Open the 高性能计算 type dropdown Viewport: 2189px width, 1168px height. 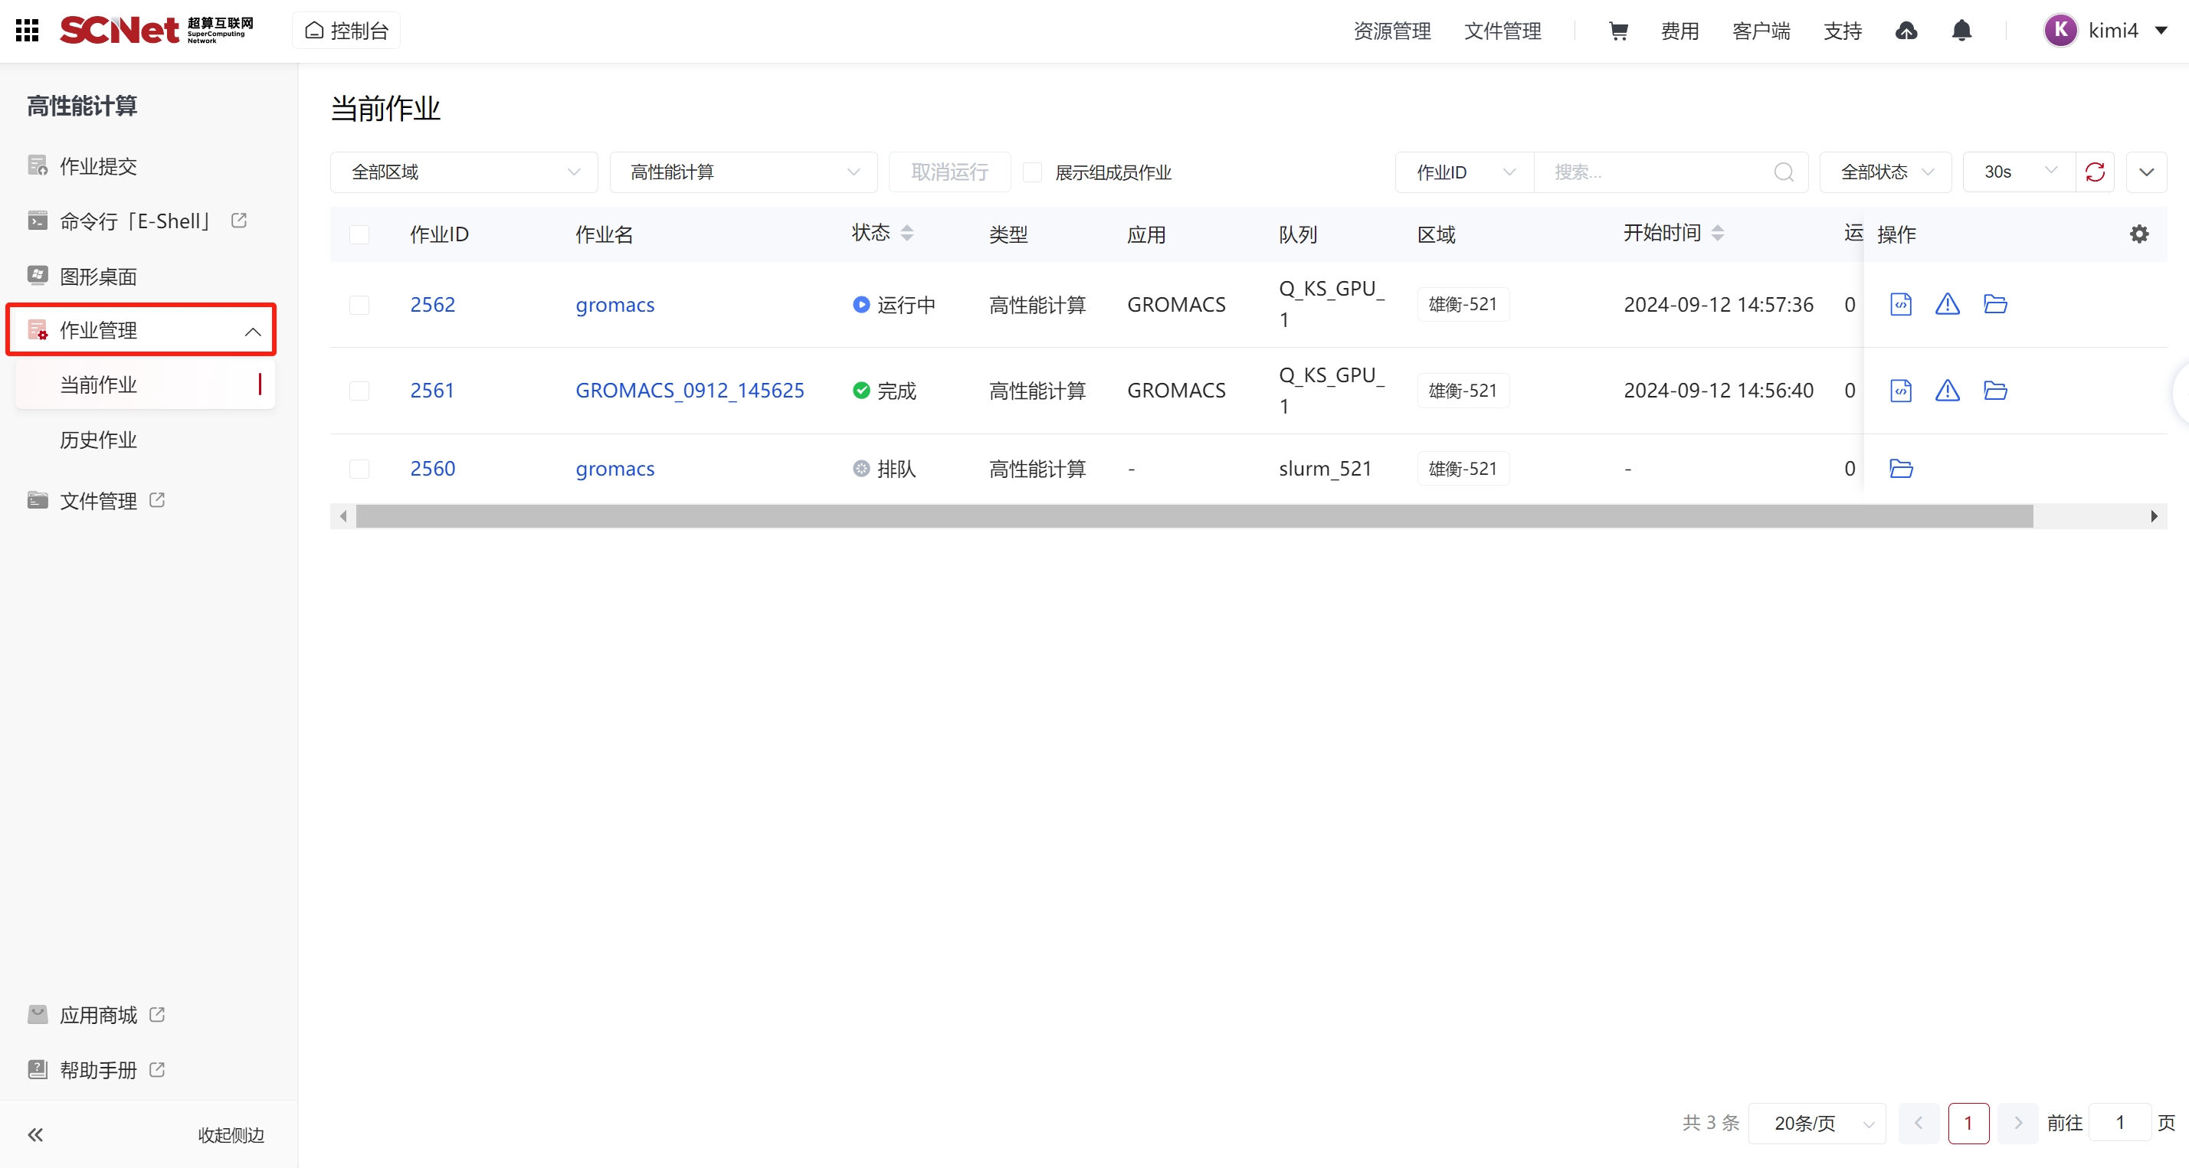pyautogui.click(x=743, y=172)
